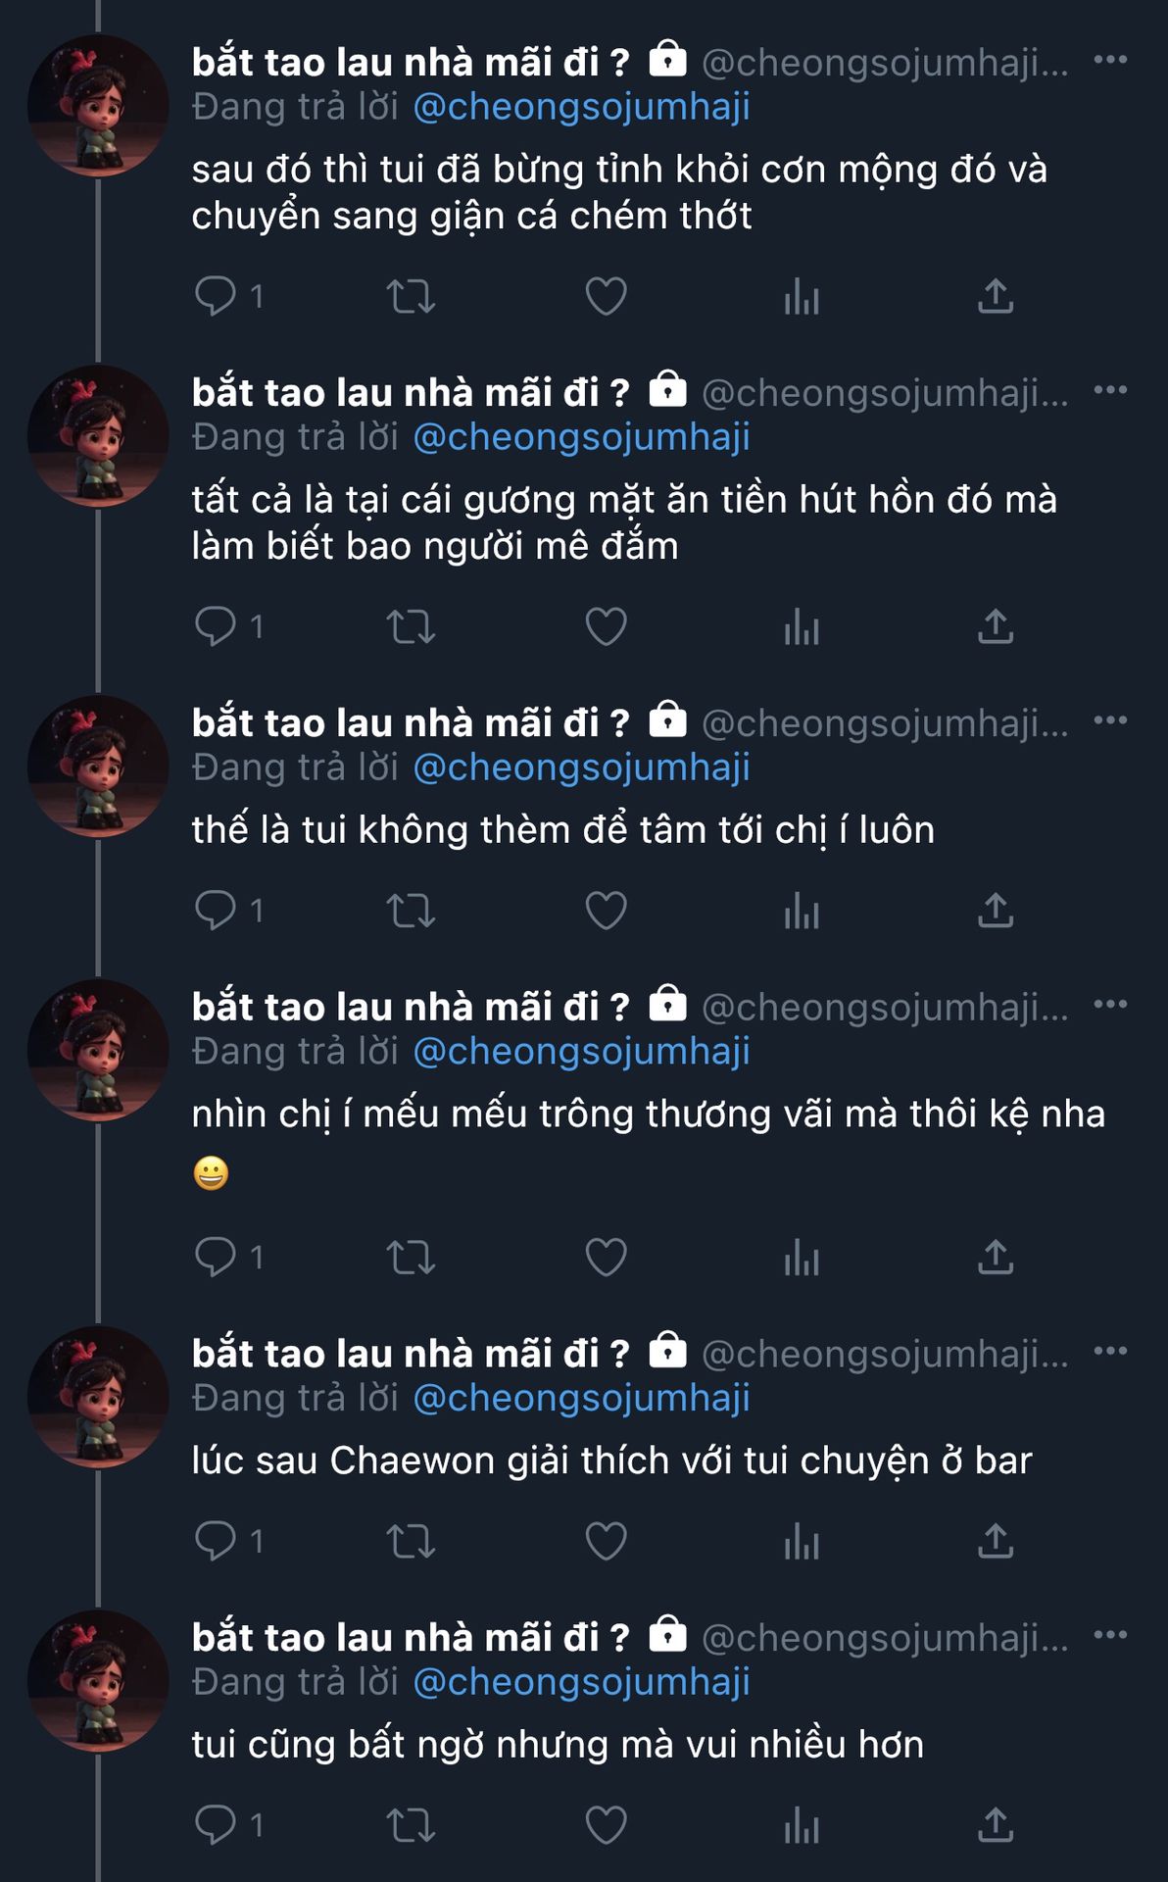Open analytics for the Chaewon tweet
The width and height of the screenshot is (1168, 1882).
click(801, 1541)
